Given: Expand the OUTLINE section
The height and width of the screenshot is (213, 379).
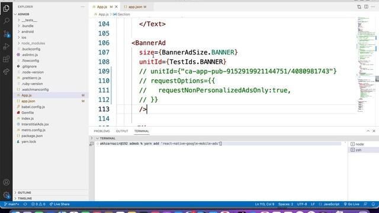Looking at the screenshot, I should tap(24, 193).
